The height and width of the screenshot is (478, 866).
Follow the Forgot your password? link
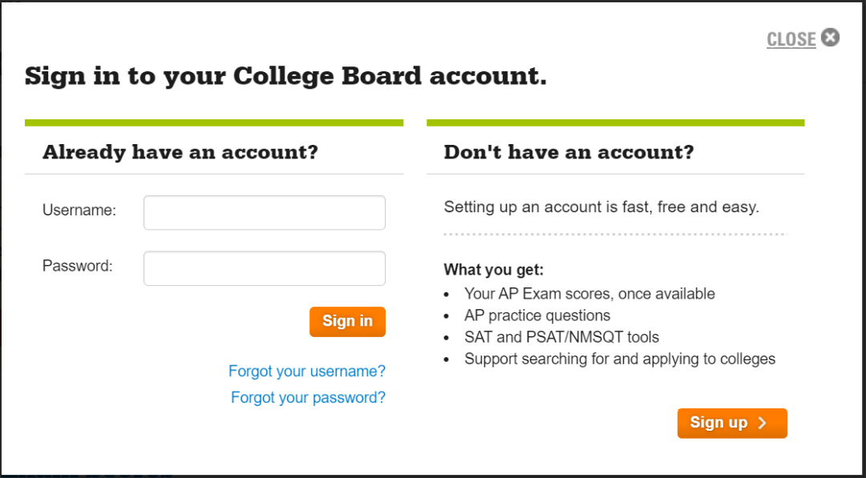click(308, 397)
